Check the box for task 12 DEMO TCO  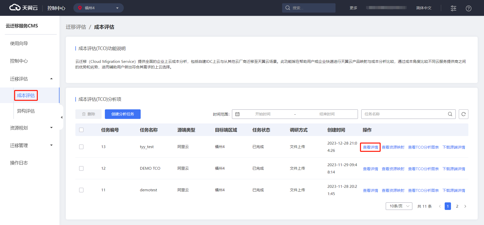coord(81,168)
